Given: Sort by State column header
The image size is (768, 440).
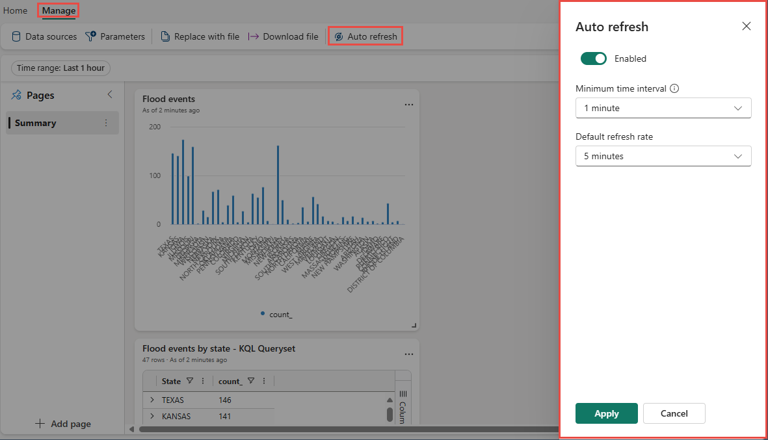Looking at the screenshot, I should pyautogui.click(x=171, y=382).
